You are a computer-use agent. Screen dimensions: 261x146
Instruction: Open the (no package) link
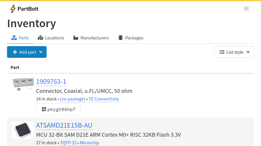coord(72,99)
